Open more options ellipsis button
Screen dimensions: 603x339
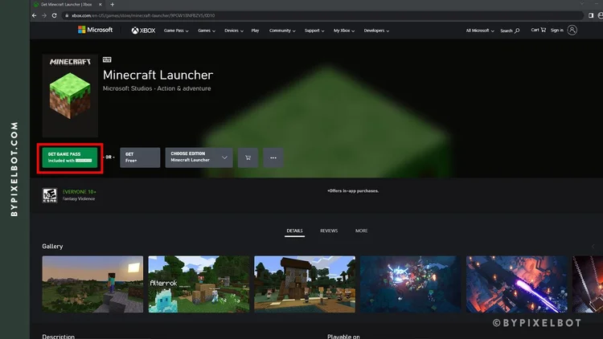(x=273, y=157)
